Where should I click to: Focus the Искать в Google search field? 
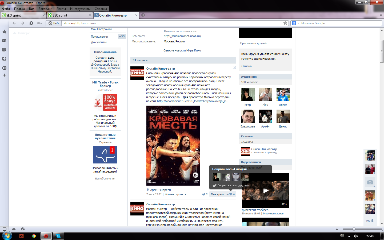(x=341, y=23)
